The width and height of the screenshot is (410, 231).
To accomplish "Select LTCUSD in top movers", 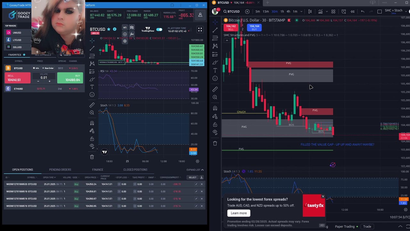I will coord(17,40).
